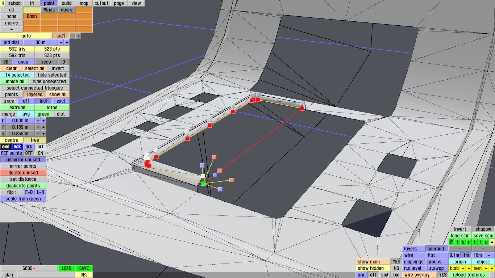Go to the build tab
The image size is (495, 278).
(66, 3)
